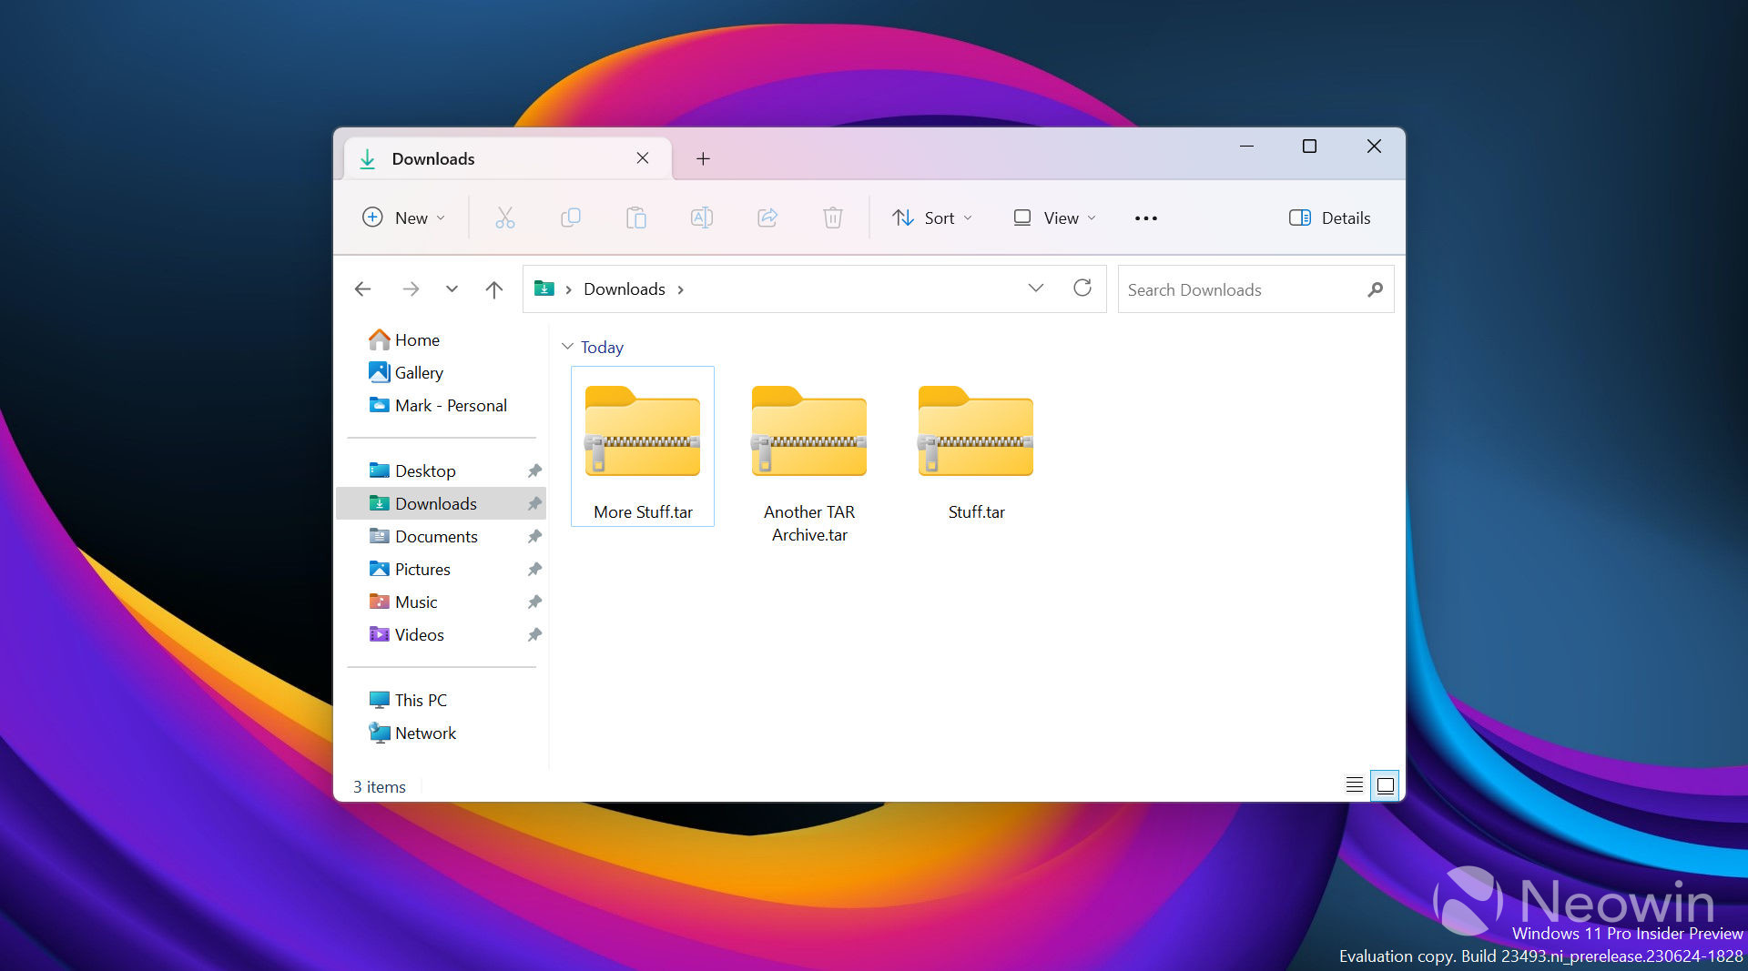Open the New item menu button
The image size is (1748, 971).
[403, 217]
